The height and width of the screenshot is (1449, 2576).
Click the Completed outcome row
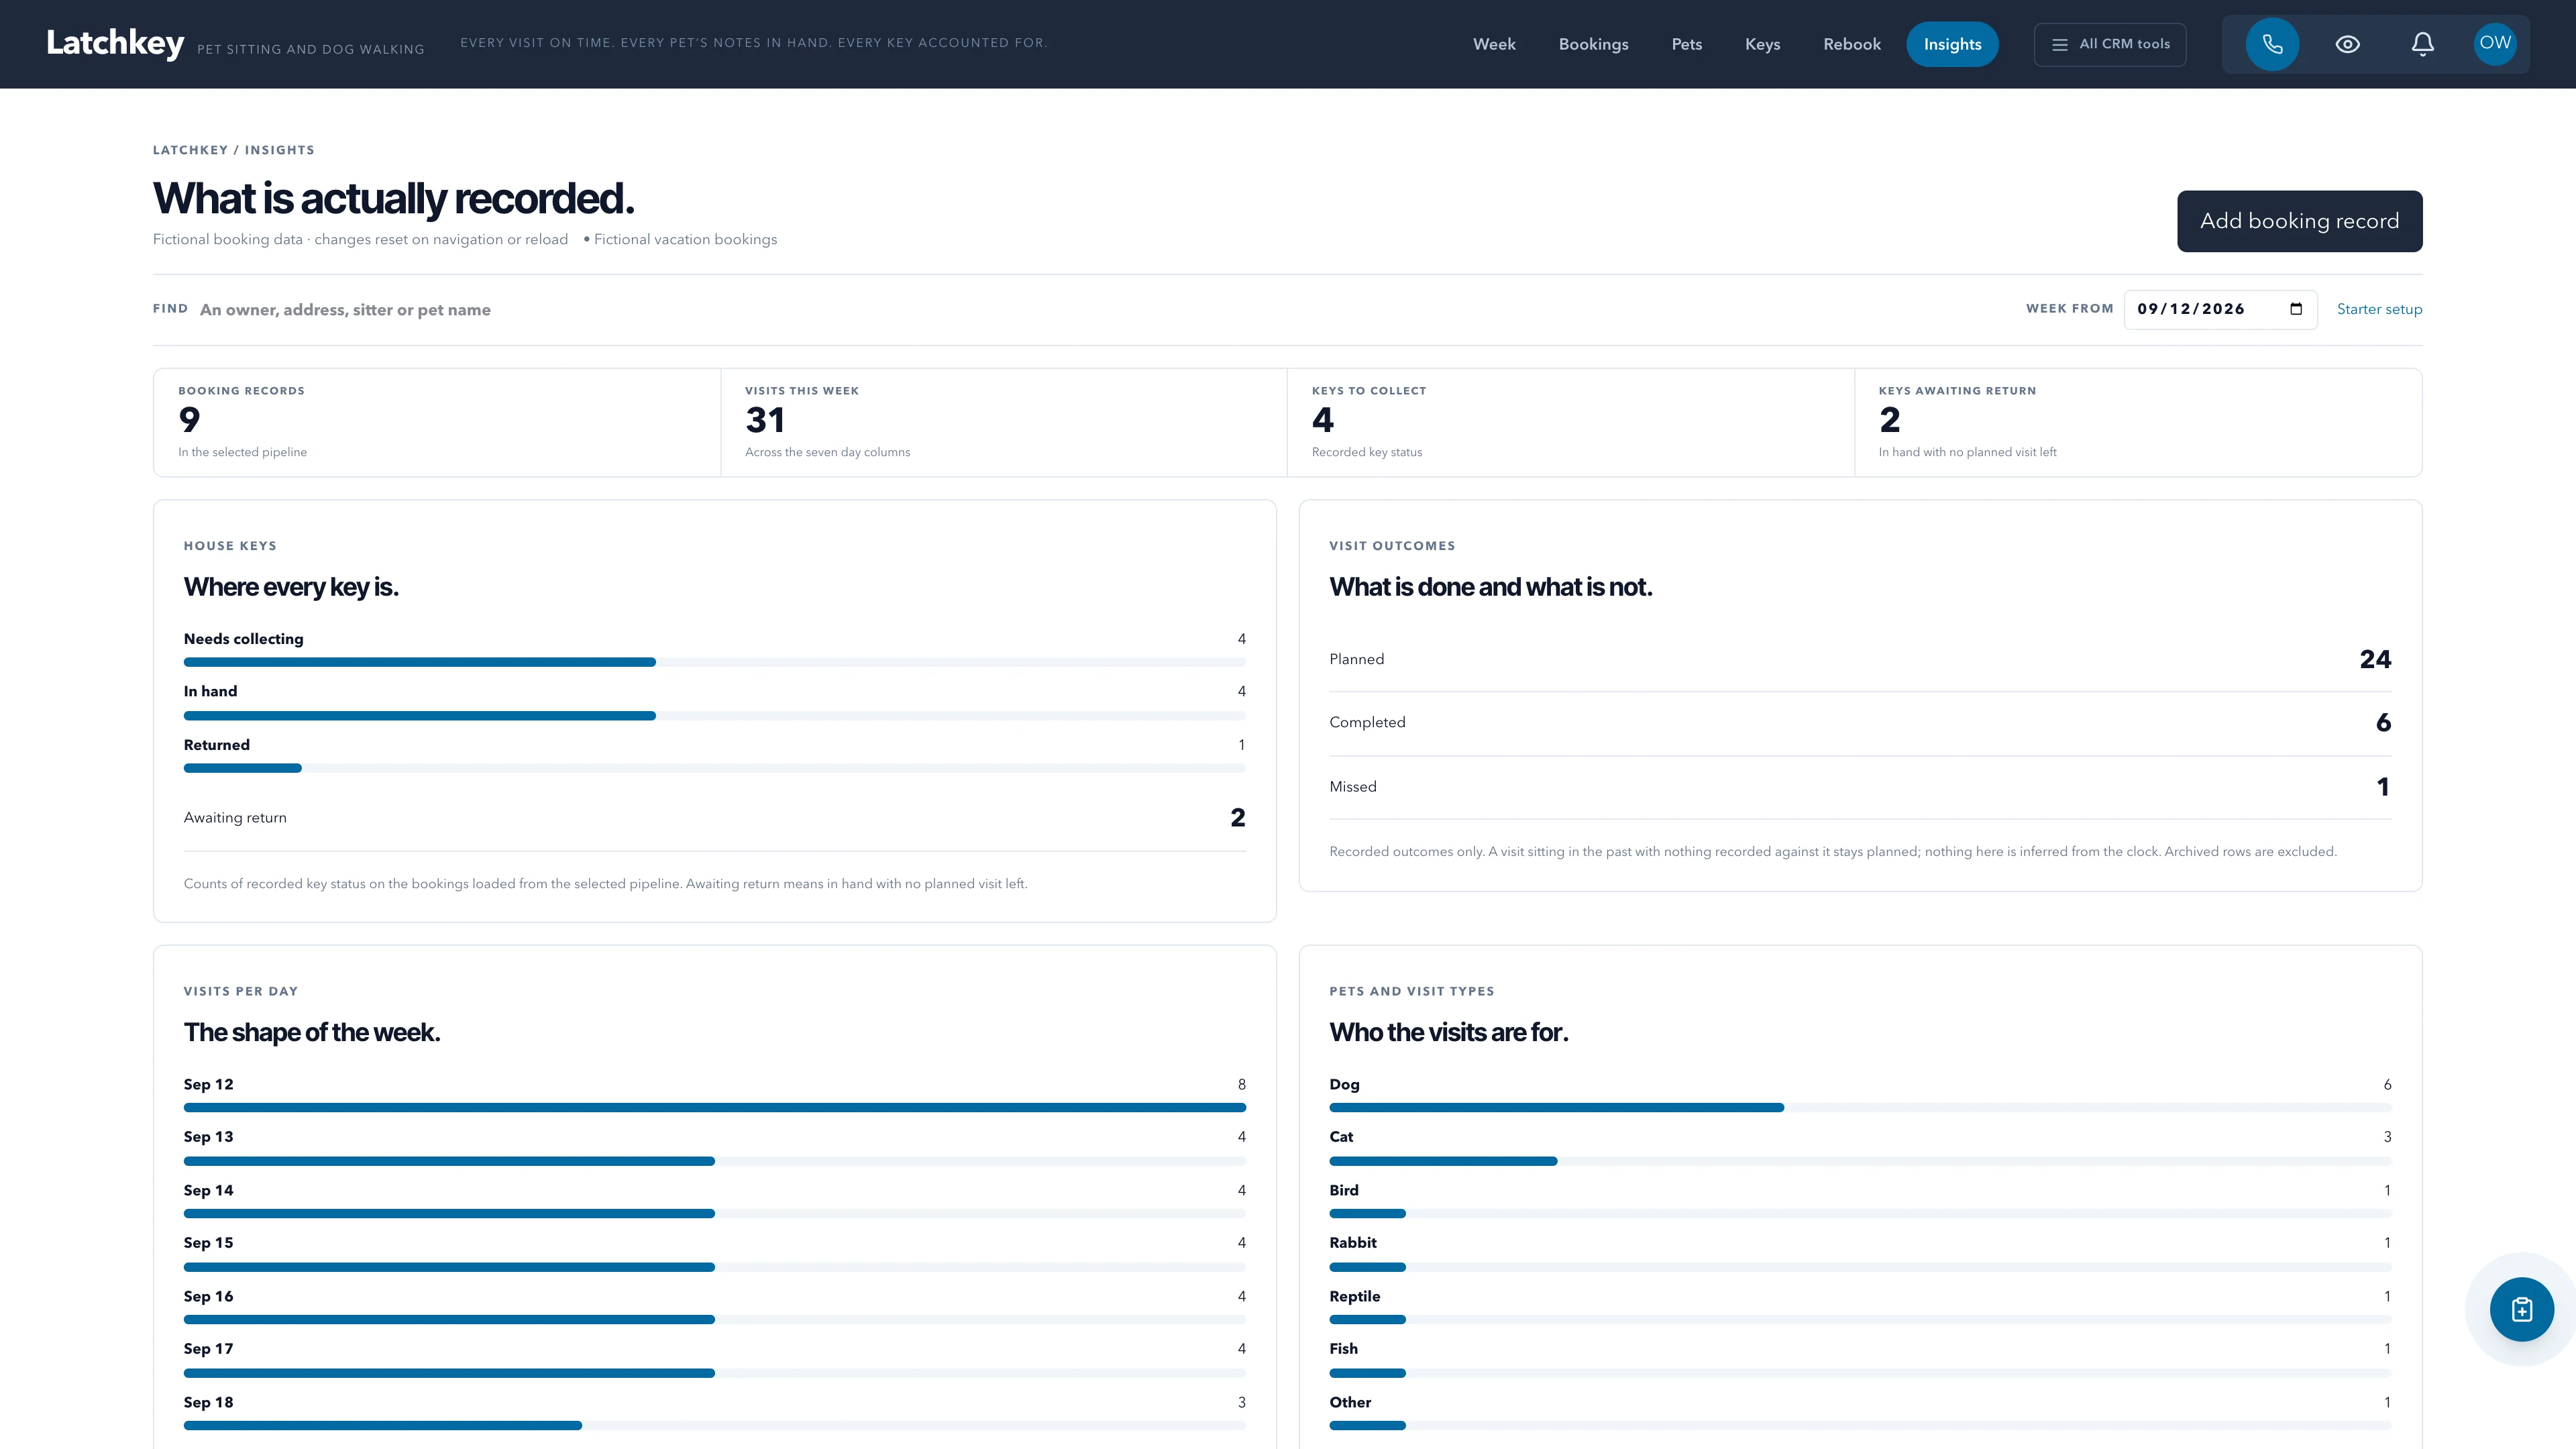pyautogui.click(x=1860, y=723)
